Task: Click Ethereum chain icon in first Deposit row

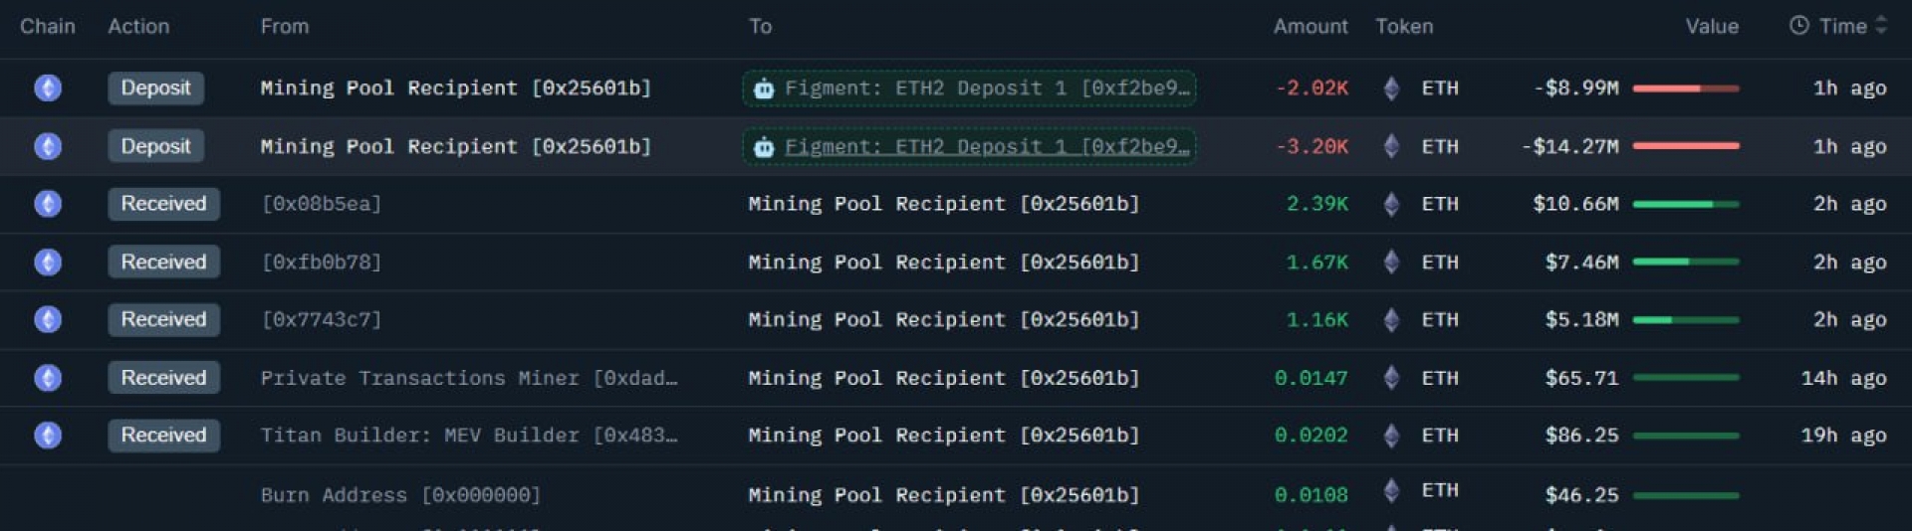Action: (x=48, y=88)
